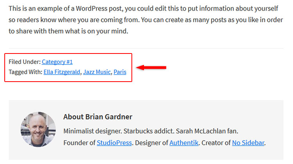Image resolution: width=293 pixels, height=164 pixels.
Task: Click Brian Gardner's avatar photo
Action: pos(38,129)
